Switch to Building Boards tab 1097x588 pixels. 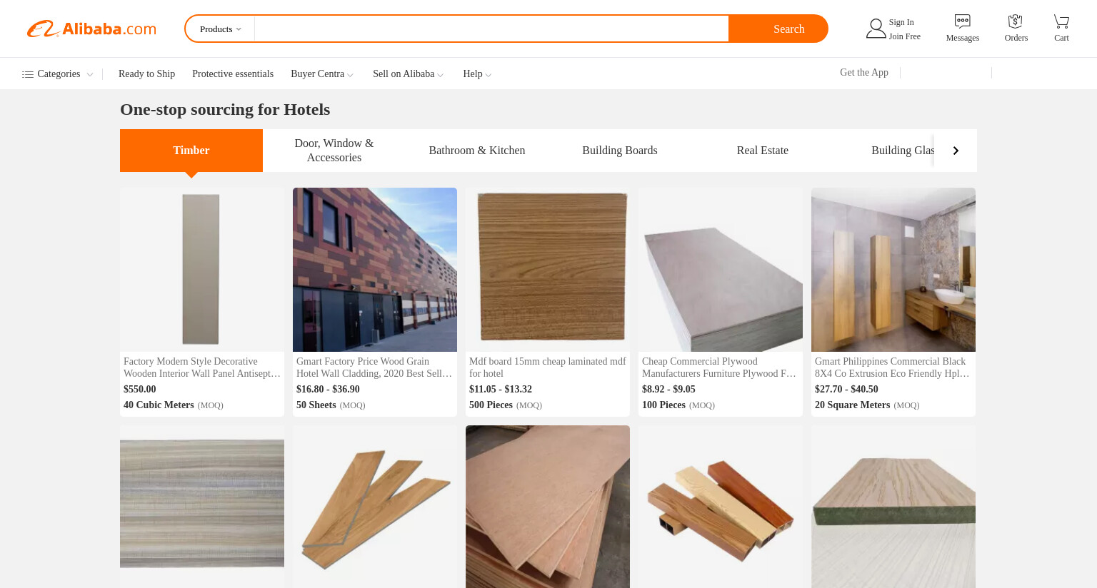click(x=620, y=151)
